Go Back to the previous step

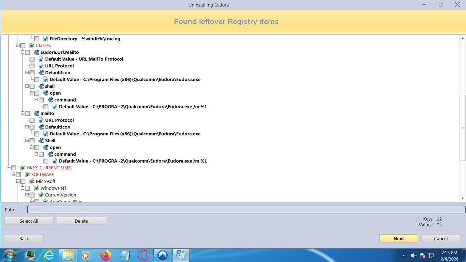point(24,238)
